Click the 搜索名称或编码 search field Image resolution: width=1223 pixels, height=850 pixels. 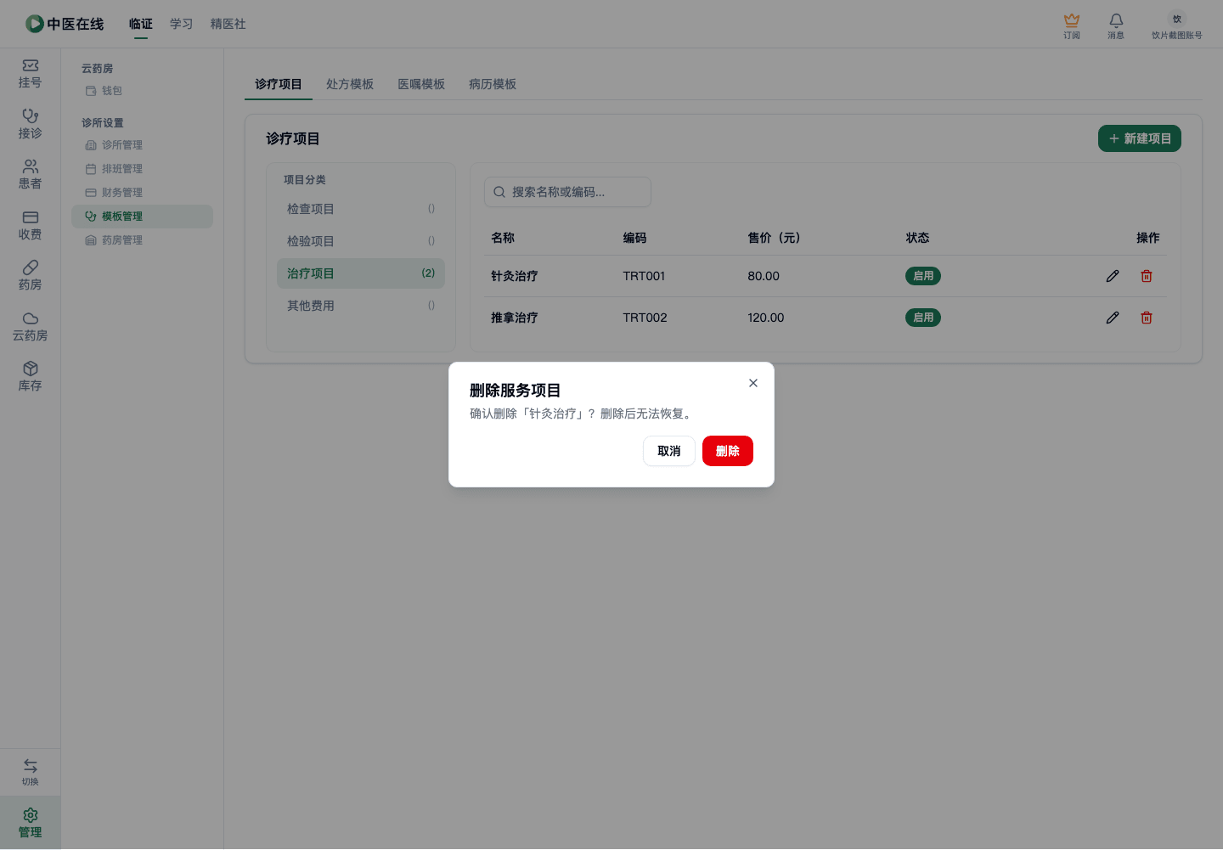567,192
